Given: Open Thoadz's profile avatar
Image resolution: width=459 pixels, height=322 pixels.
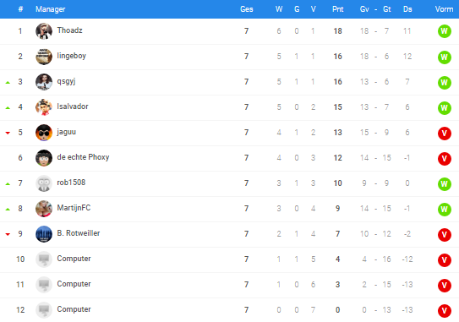Looking at the screenshot, I should click(x=44, y=31).
